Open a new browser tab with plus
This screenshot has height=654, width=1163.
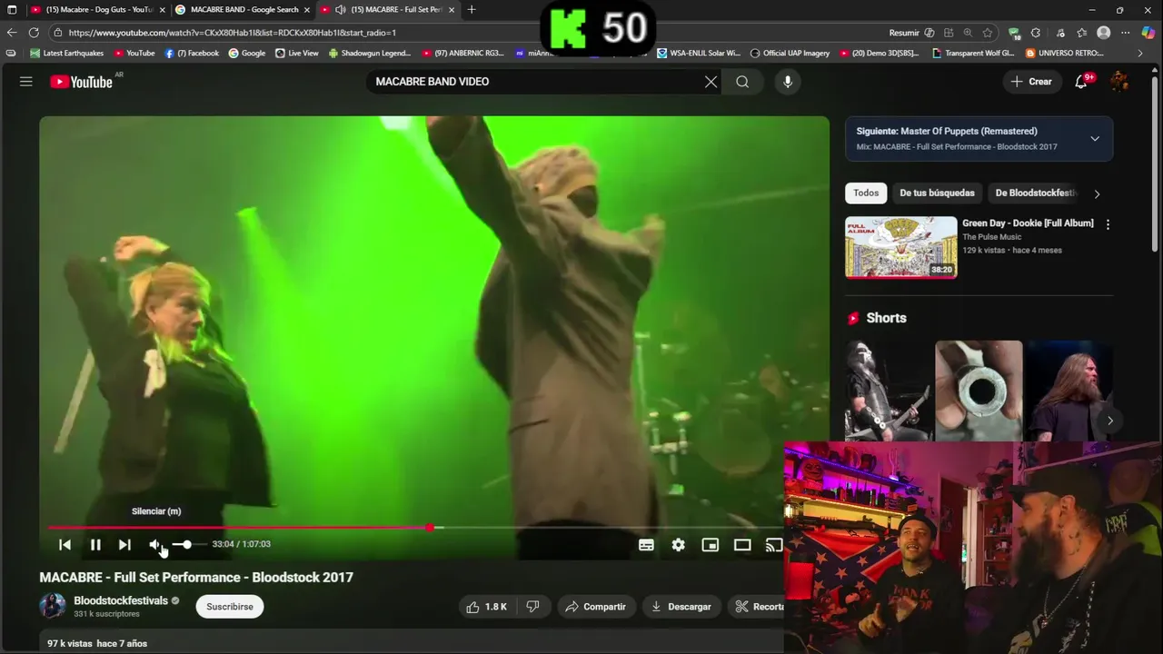(471, 10)
